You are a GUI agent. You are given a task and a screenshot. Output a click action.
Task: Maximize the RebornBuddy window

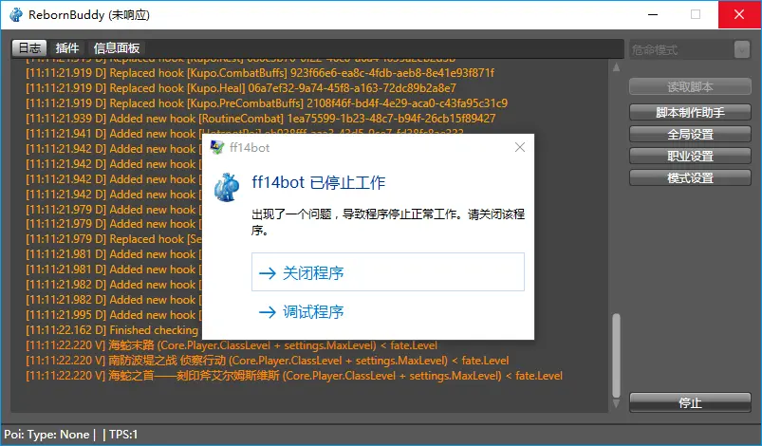click(696, 14)
